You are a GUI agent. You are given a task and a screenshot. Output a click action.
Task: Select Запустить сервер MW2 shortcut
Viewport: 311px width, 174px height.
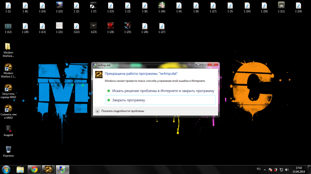[x=8, y=91]
